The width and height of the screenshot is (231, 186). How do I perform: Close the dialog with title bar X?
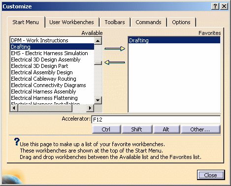(x=224, y=6)
